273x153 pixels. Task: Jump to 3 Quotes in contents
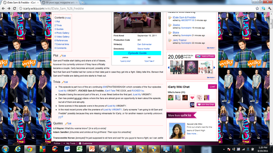click(x=59, y=29)
